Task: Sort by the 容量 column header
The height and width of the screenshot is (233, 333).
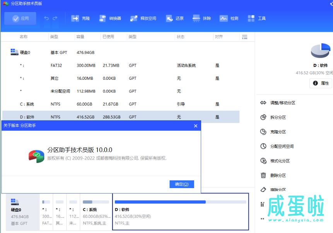Action: pyautogui.click(x=80, y=37)
